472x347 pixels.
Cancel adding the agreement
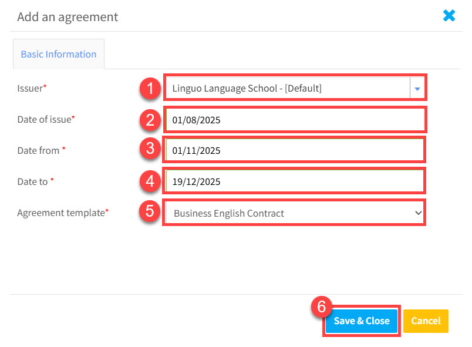tap(426, 321)
